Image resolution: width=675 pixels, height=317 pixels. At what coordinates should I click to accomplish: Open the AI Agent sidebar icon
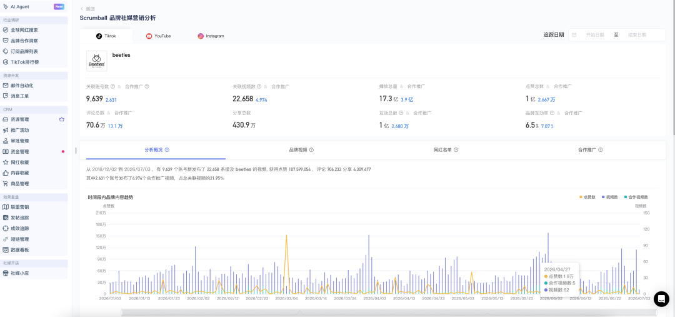[x=6, y=6]
